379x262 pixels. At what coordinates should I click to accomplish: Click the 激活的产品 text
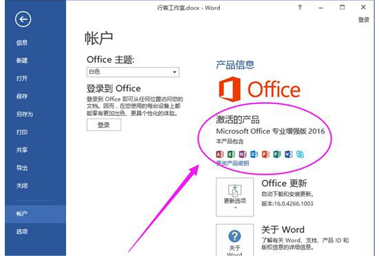[238, 119]
